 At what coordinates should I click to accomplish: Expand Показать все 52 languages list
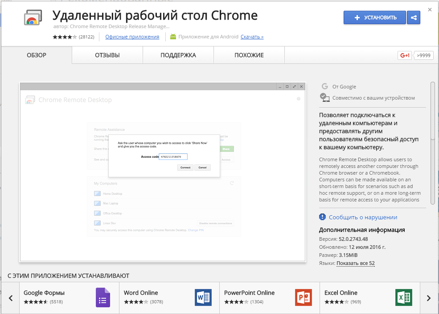pyautogui.click(x=355, y=263)
